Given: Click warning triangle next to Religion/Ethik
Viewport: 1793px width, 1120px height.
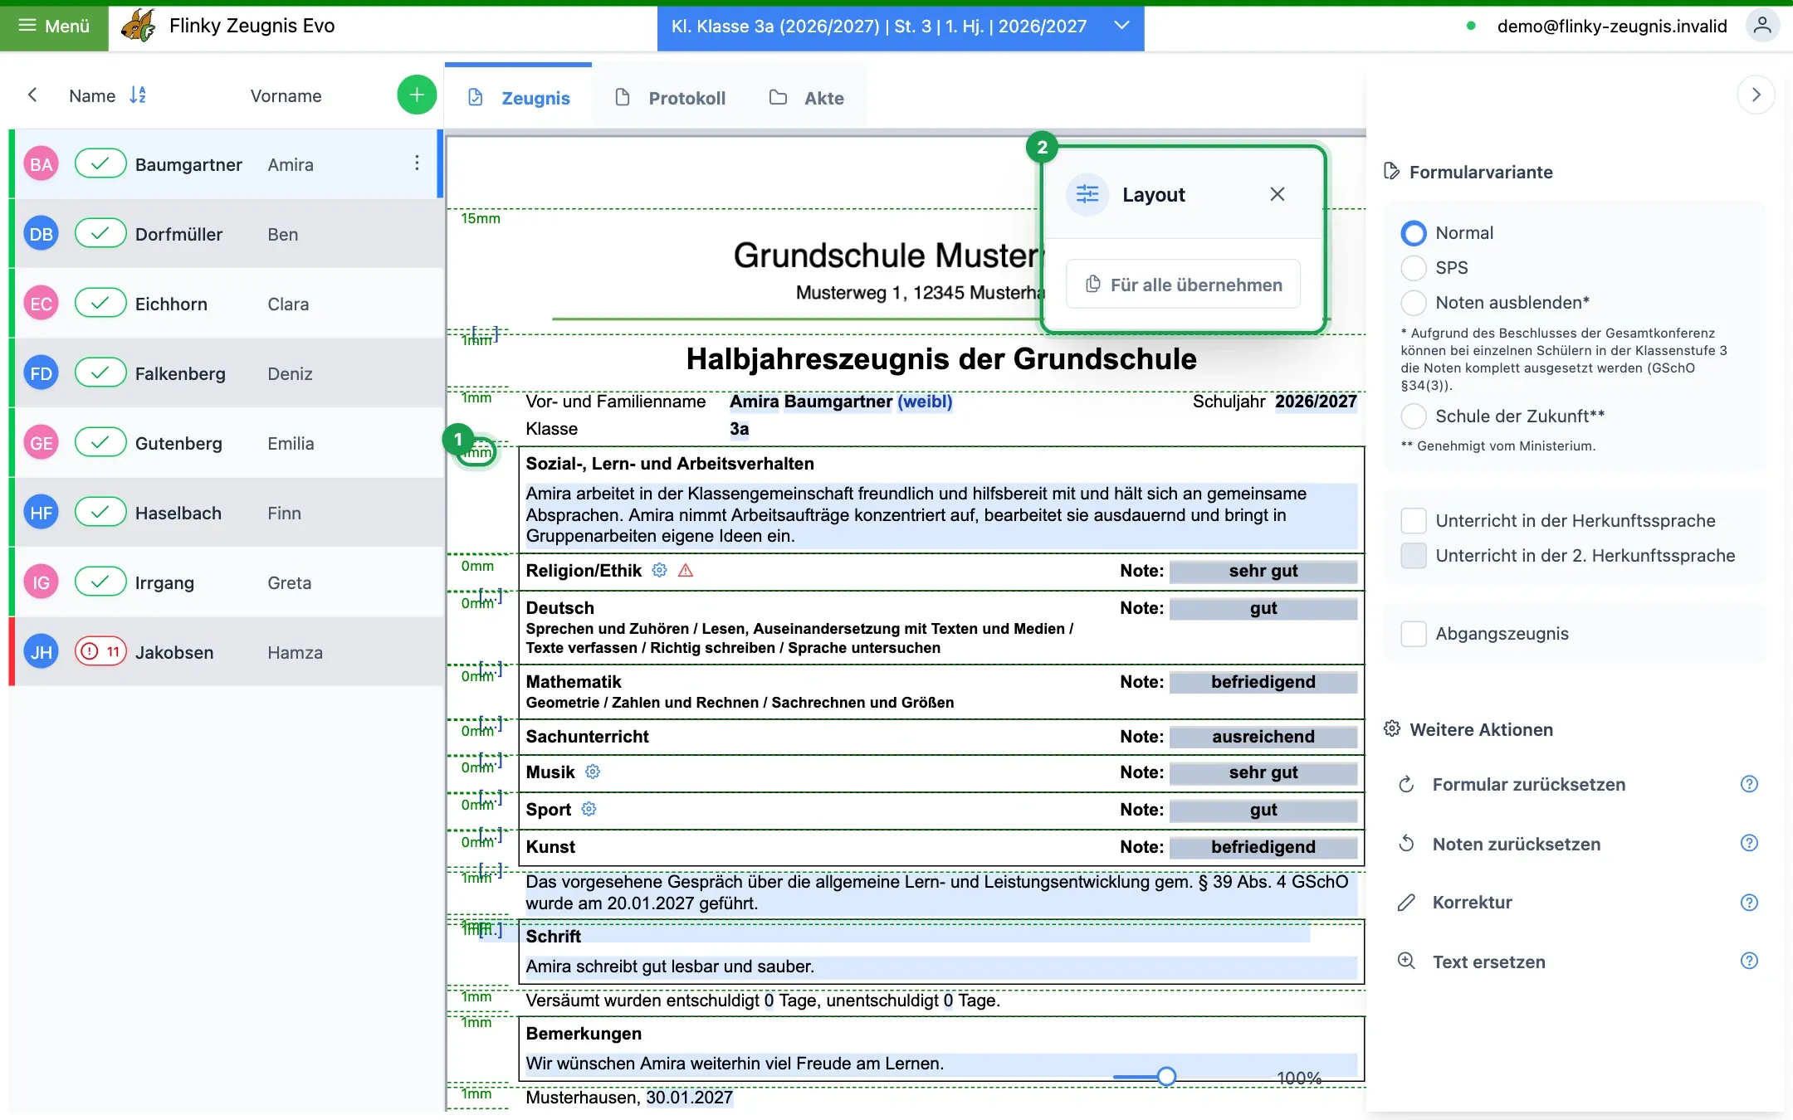Looking at the screenshot, I should [x=686, y=571].
